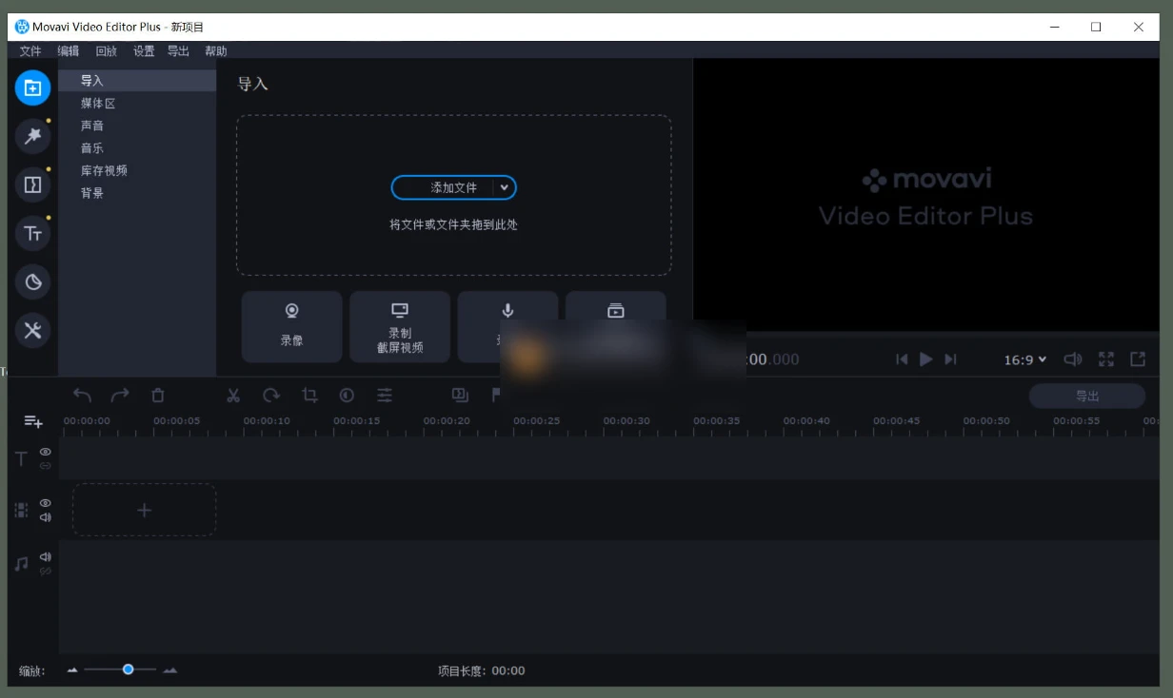Viewport: 1173px width, 698px height.
Task: Select the Filters magic wand tool
Action: pyautogui.click(x=32, y=136)
